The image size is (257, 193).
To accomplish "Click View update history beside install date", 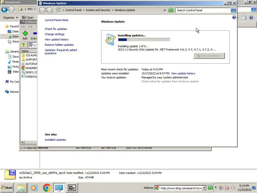I will pos(183,73).
